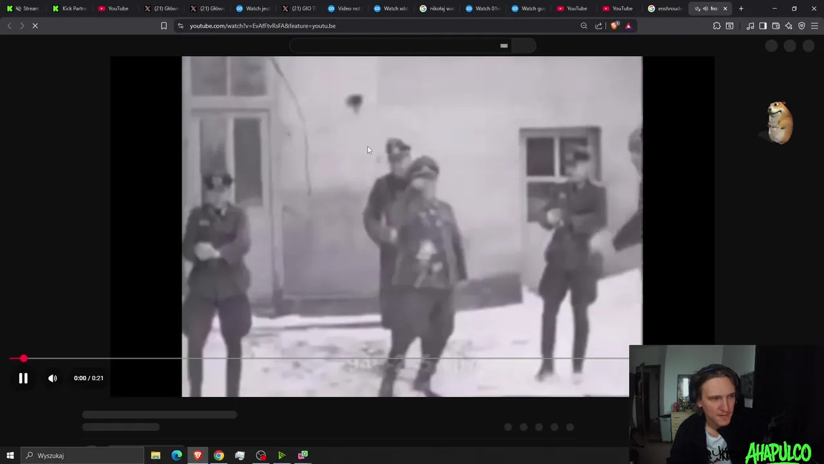This screenshot has width=824, height=464.
Task: Open the Brave Shields lion icon
Action: coord(614,26)
